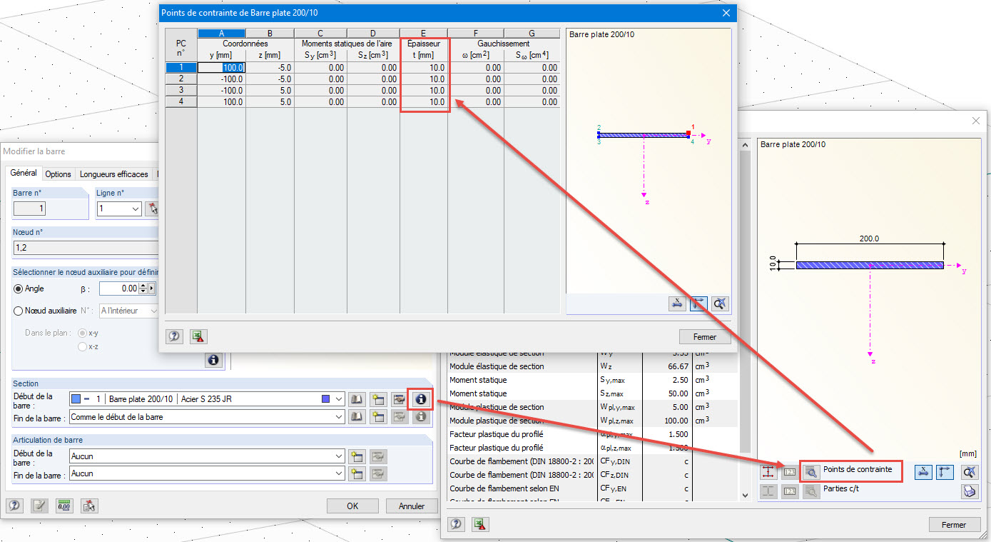Image resolution: width=991 pixels, height=542 pixels.
Task: Select row header 2 in stress points table
Action: [181, 79]
